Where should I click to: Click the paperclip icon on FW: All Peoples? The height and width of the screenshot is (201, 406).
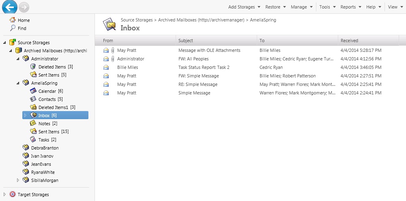(x=113, y=59)
